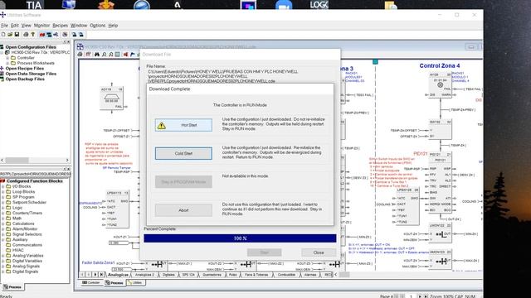Click the download progress bar showing 100 %
Image resolution: width=531 pixels, height=298 pixels.
(240, 238)
